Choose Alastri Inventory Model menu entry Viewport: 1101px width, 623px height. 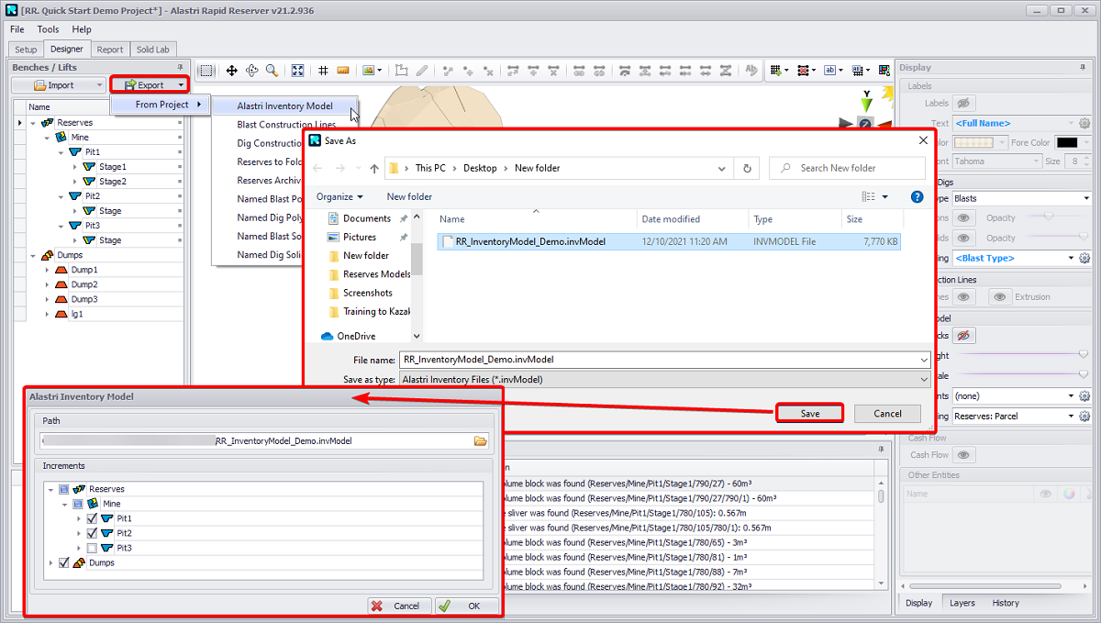click(284, 106)
